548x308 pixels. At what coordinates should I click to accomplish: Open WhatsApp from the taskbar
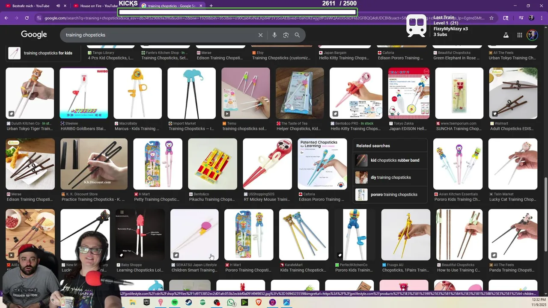(231, 302)
